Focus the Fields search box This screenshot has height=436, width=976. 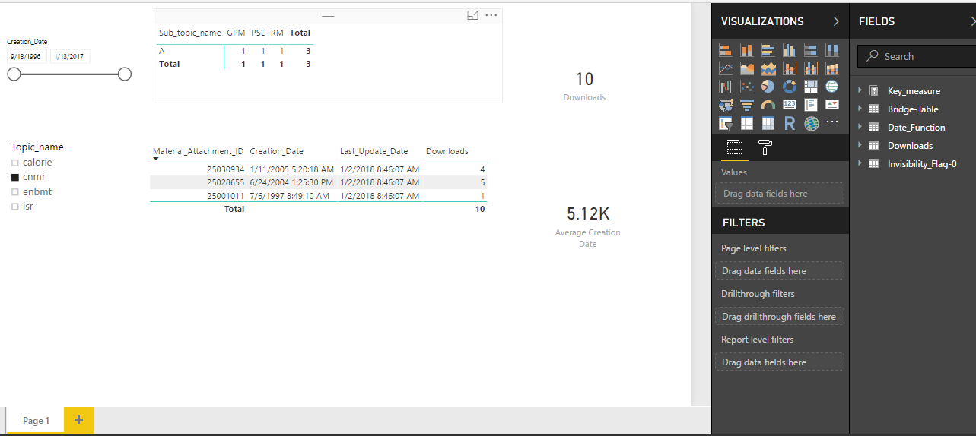[916, 56]
